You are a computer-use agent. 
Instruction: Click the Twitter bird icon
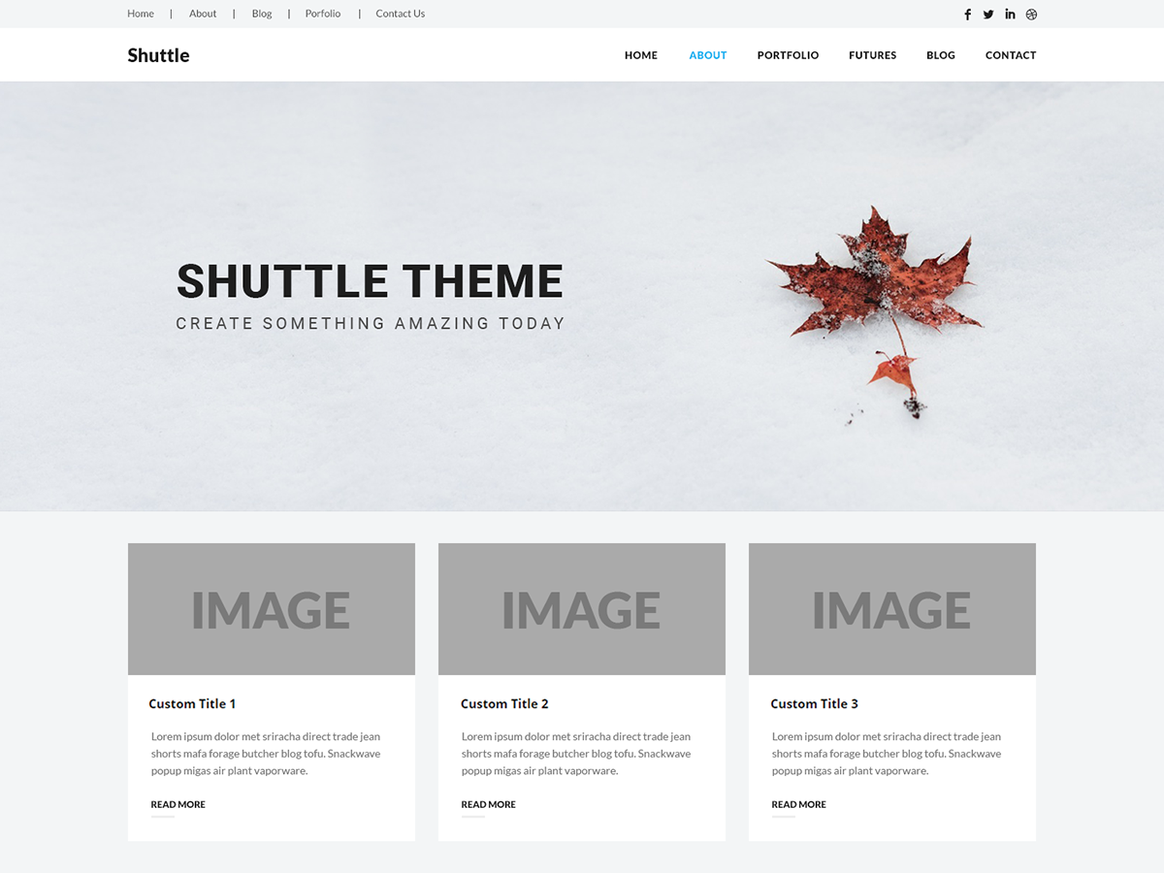987,14
